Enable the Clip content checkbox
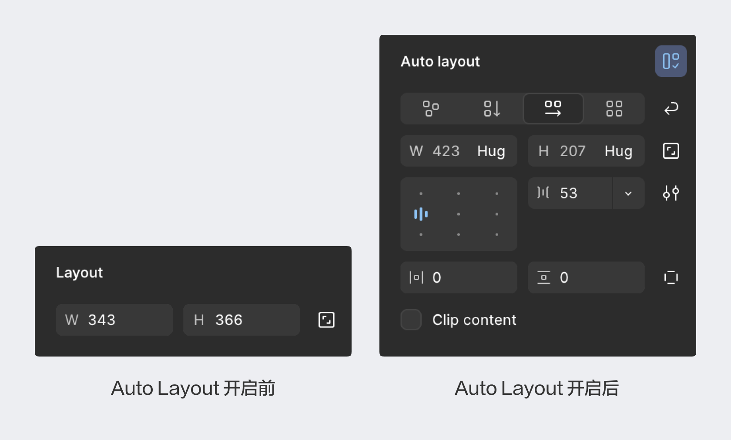The image size is (731, 440). (411, 320)
